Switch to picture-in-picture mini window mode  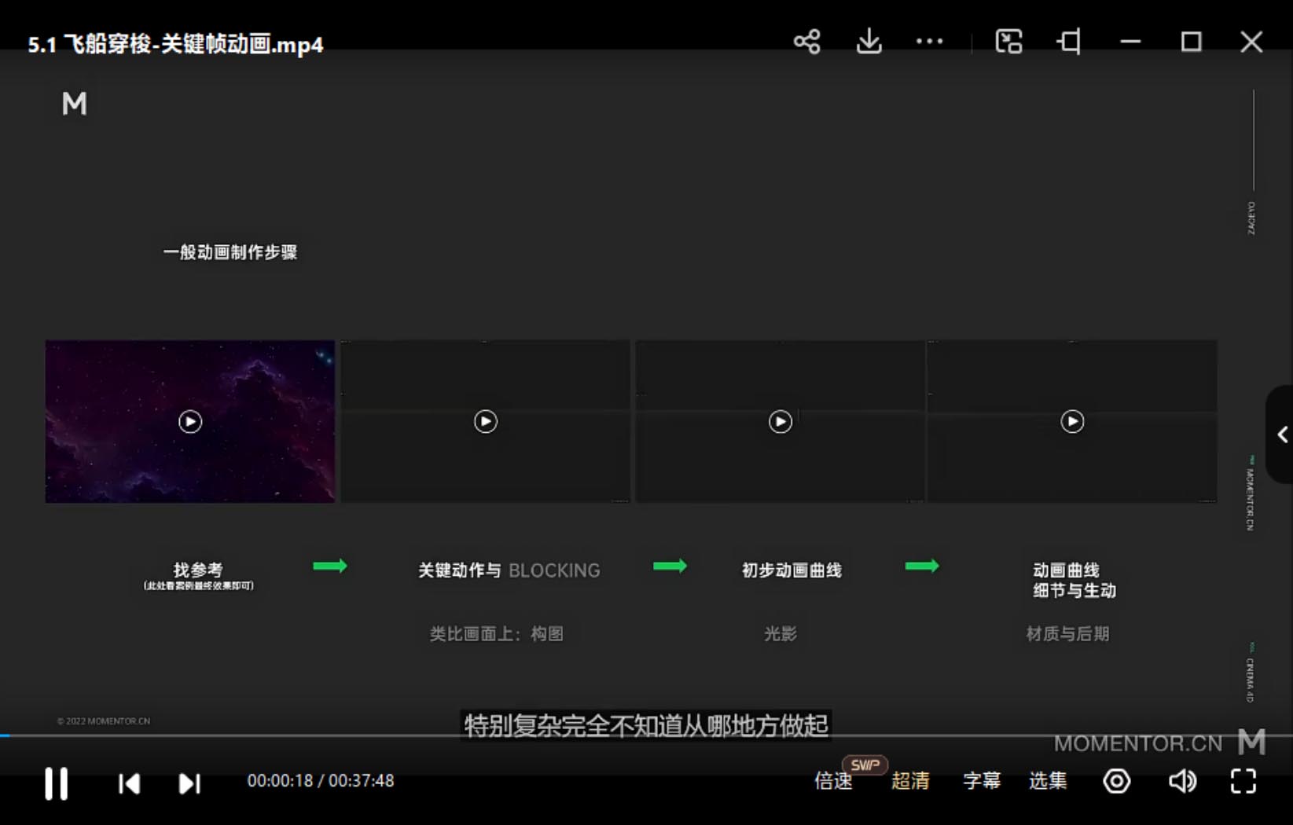point(1008,42)
